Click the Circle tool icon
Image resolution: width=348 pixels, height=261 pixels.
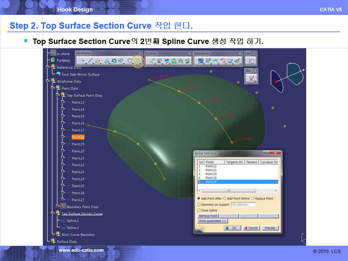tap(130, 61)
